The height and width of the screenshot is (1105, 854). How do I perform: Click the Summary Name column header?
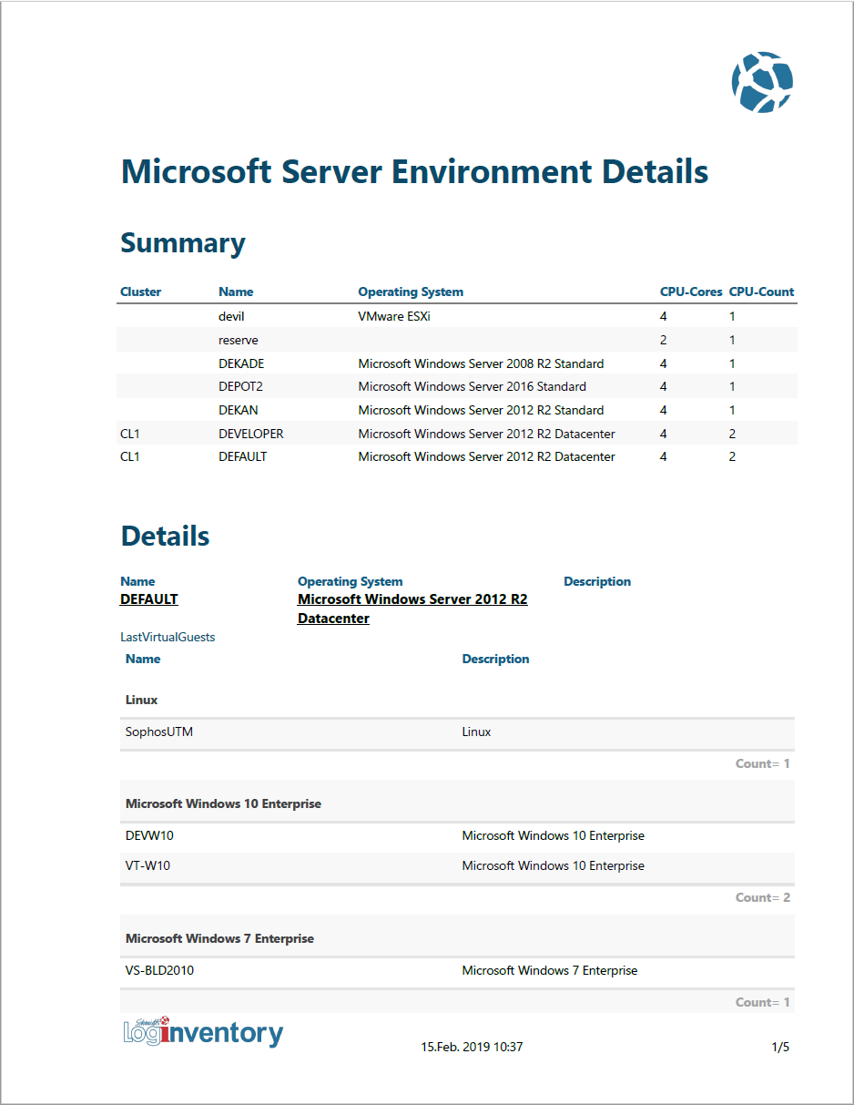click(236, 292)
